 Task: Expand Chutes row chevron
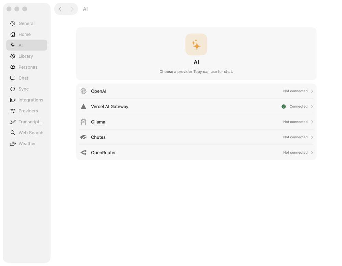pyautogui.click(x=312, y=137)
